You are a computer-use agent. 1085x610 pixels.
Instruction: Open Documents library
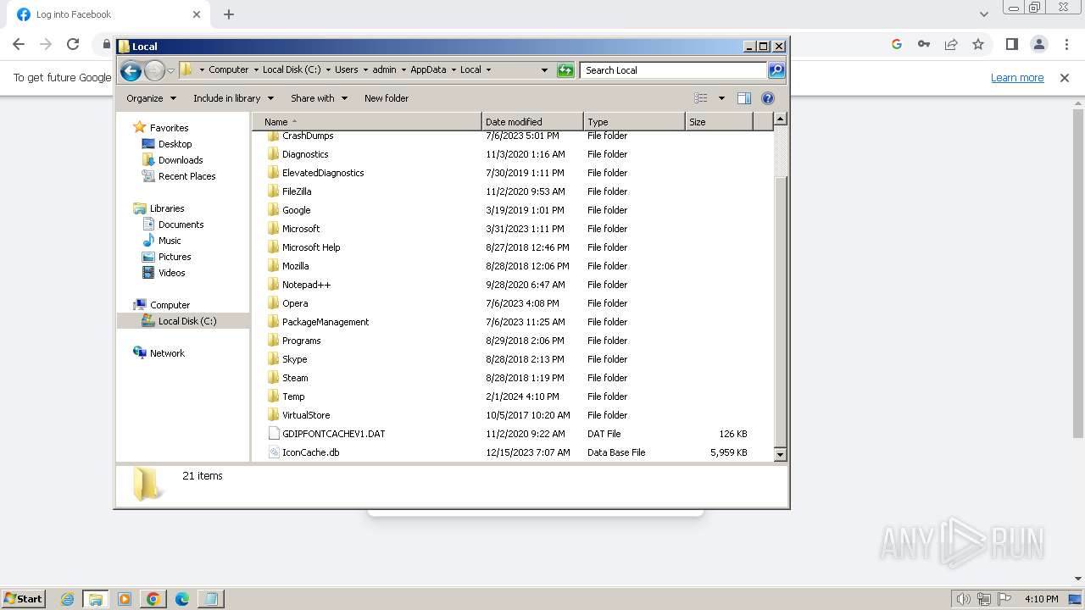181,225
